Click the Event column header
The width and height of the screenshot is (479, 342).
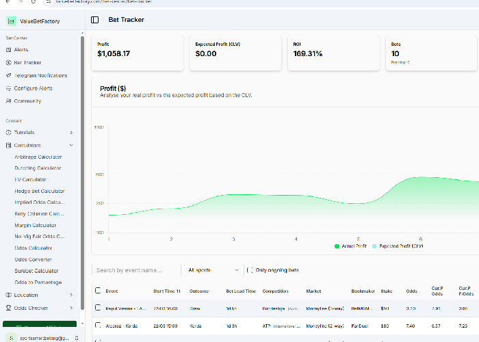(112, 291)
